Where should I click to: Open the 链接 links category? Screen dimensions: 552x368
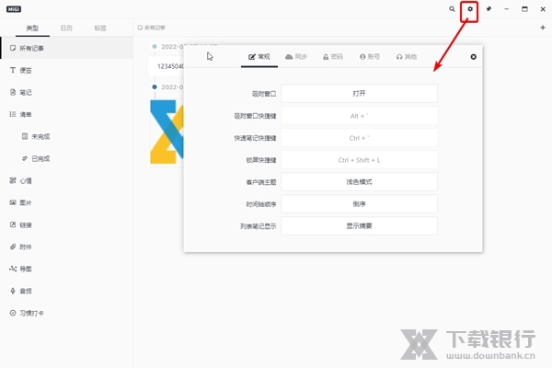66,224
